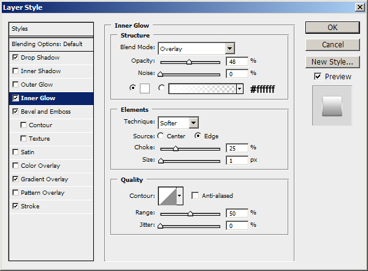Expand the gradient picker dropdown arrow
Viewport: 368px width, 271px height.
click(239, 88)
